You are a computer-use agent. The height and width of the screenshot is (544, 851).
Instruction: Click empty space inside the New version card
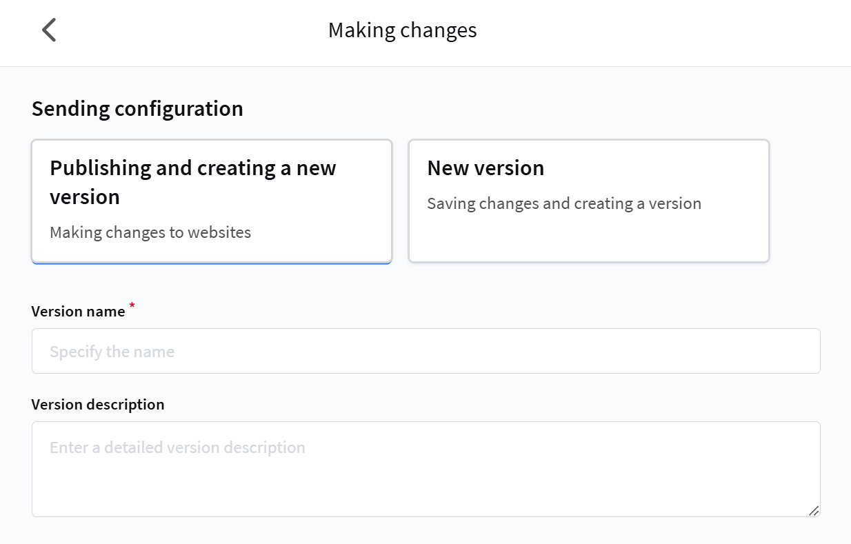point(588,238)
